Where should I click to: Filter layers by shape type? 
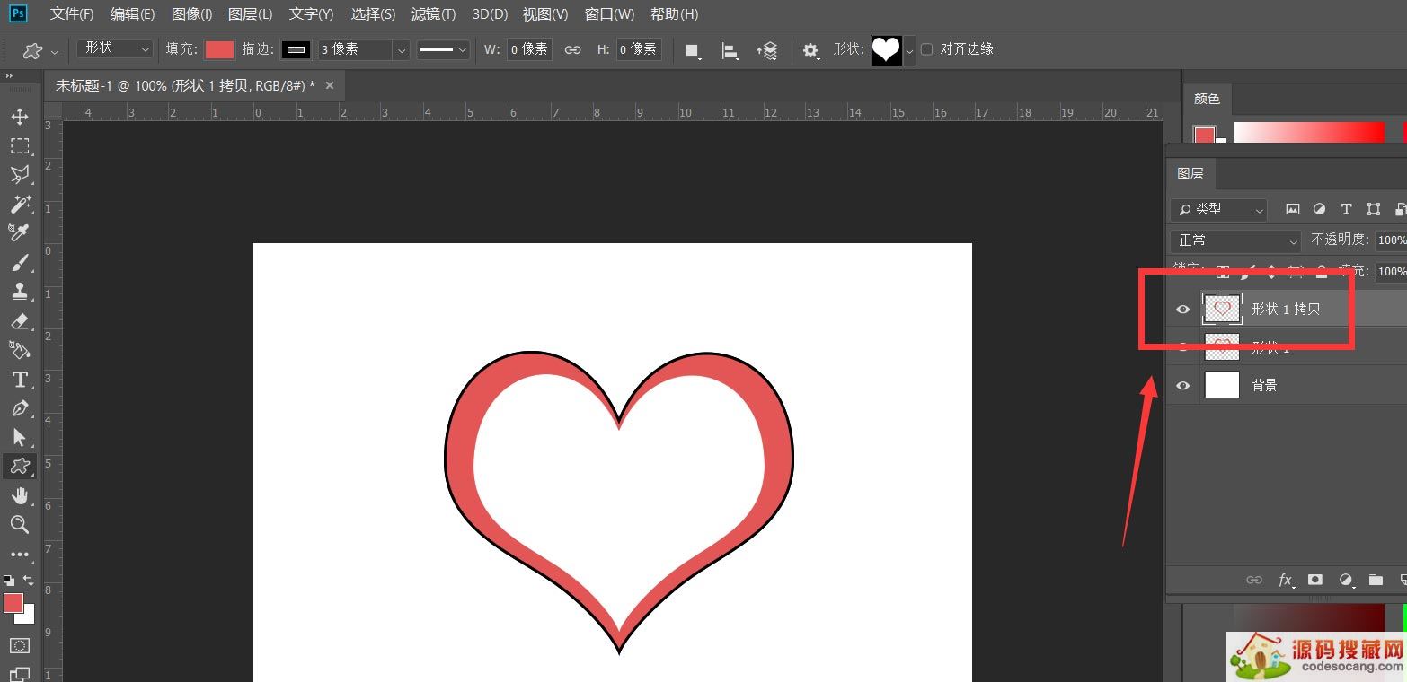click(1373, 209)
